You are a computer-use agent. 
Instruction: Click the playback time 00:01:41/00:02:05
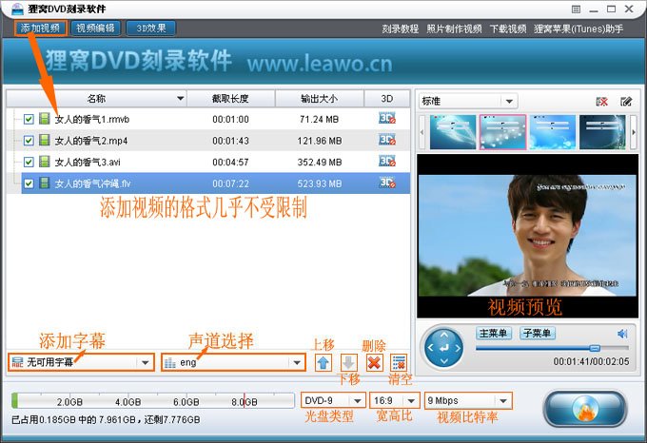click(x=591, y=362)
